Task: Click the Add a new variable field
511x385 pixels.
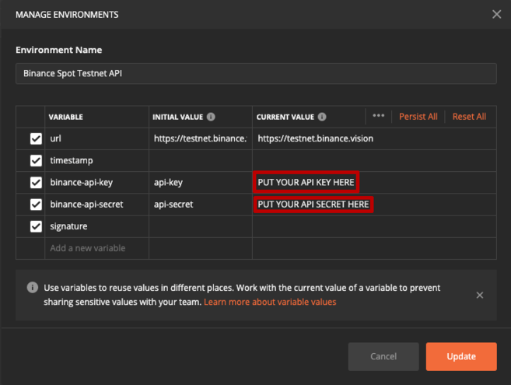Action: (x=87, y=248)
